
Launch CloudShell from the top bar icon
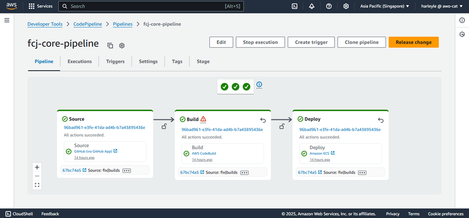295,6
